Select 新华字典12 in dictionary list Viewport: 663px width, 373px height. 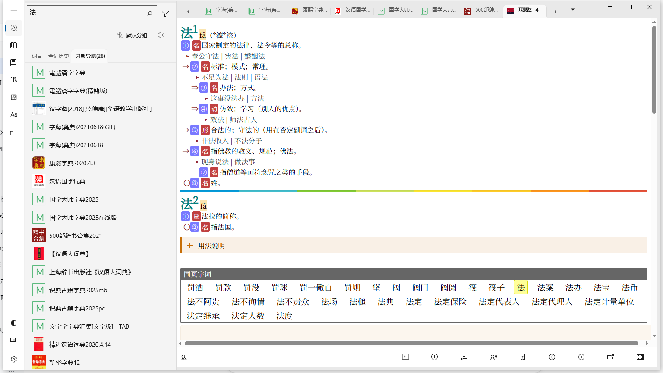coord(64,363)
